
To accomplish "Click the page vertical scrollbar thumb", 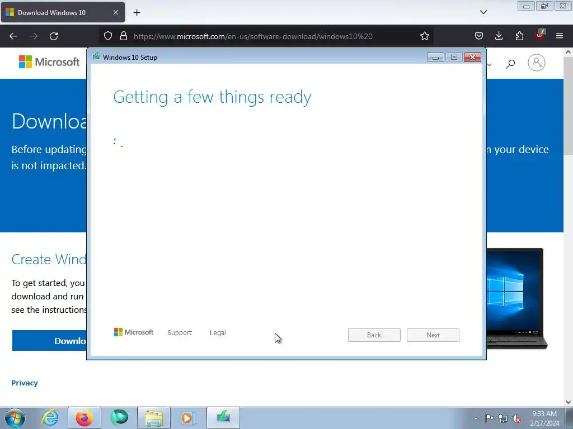I will 568,106.
